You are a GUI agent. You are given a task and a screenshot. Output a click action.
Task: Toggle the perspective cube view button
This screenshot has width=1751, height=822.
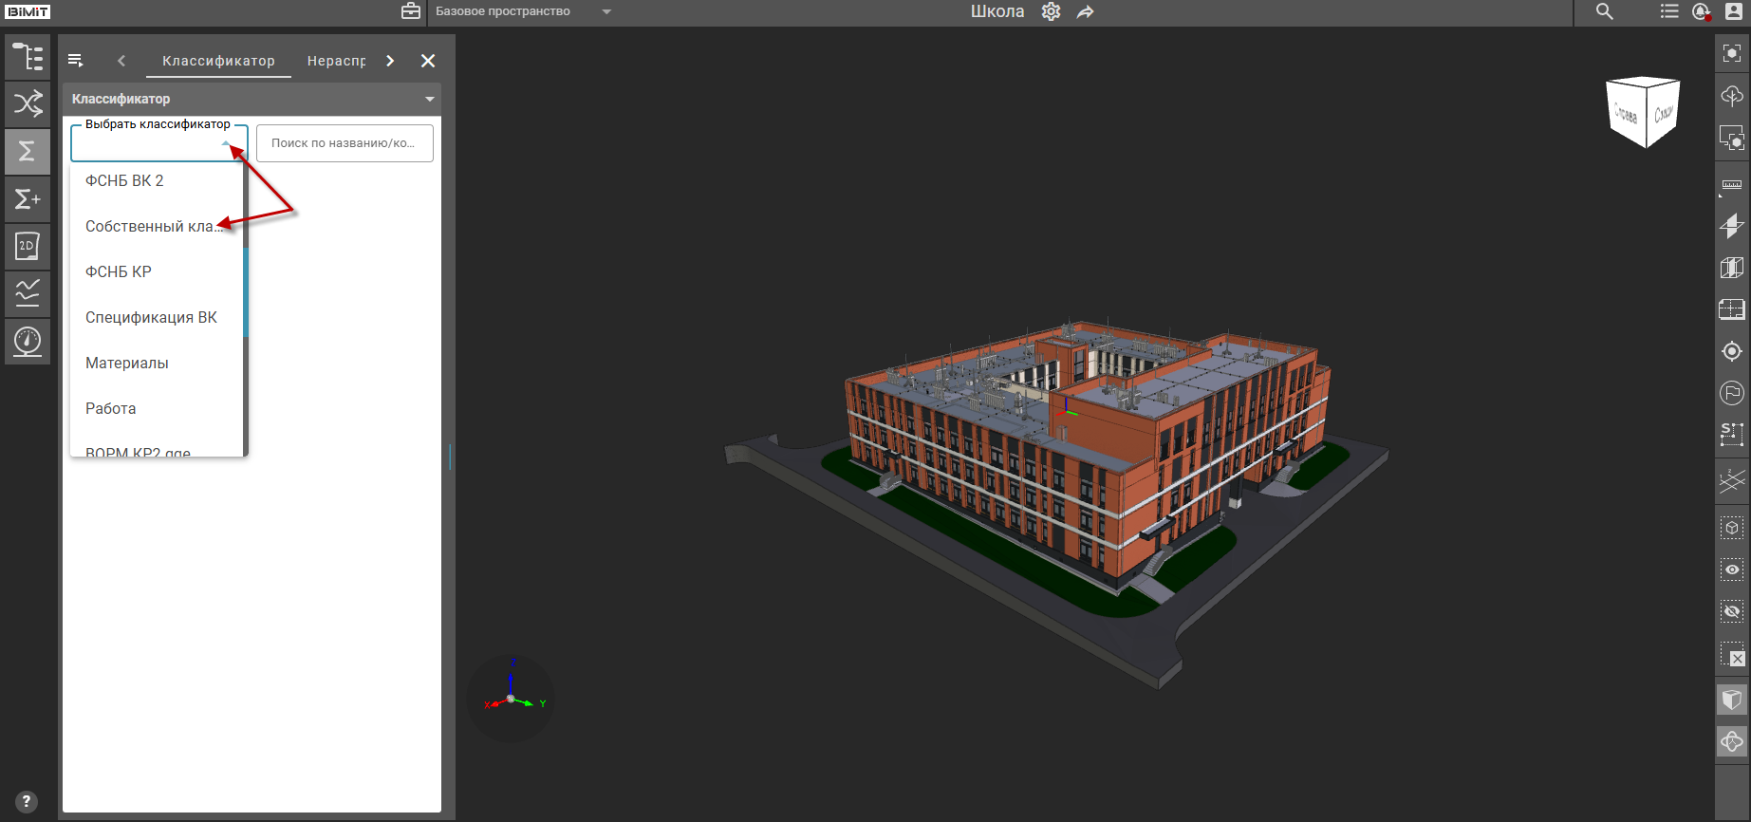pos(1731,701)
